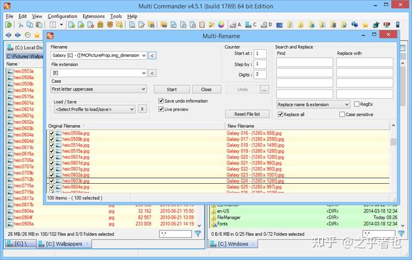This screenshot has width=412, height=260.
Task: Toggle the column layout icon in toolbar
Action: click(53, 25)
